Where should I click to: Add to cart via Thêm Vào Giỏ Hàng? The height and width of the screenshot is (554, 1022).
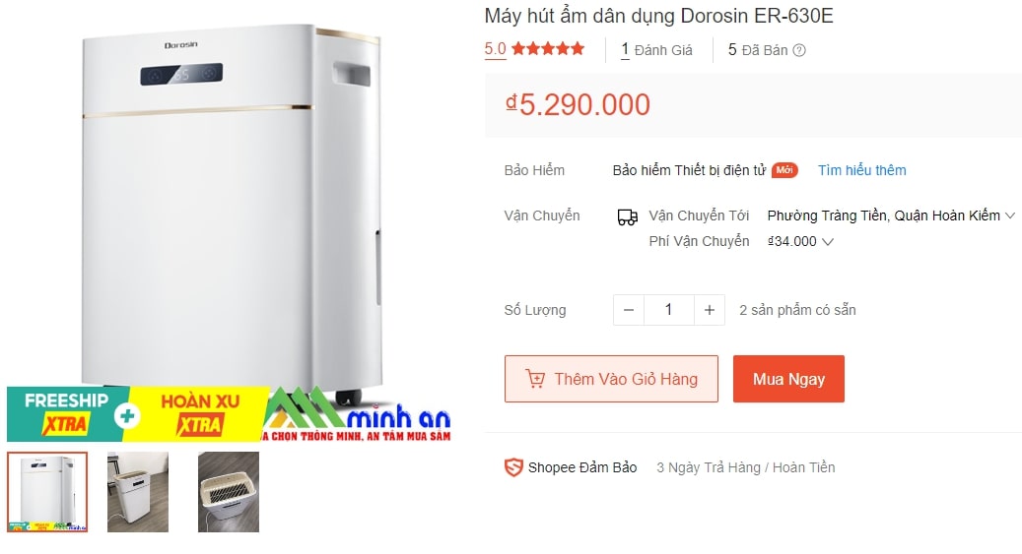coord(611,379)
